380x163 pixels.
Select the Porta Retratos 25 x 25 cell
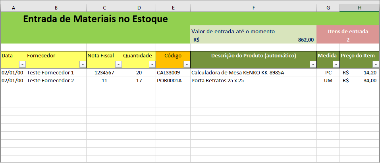click(253, 80)
